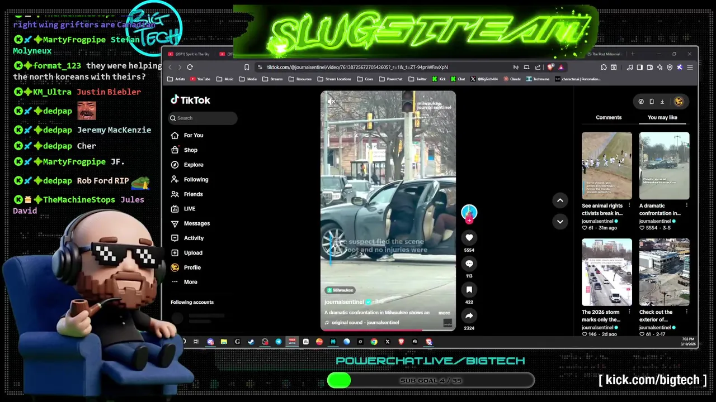Like the video with the heart icon
The height and width of the screenshot is (402, 716).
click(469, 238)
